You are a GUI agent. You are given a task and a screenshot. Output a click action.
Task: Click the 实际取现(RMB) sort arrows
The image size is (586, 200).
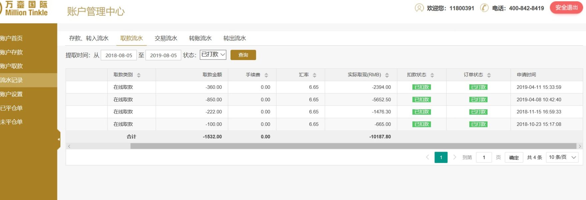click(x=387, y=75)
